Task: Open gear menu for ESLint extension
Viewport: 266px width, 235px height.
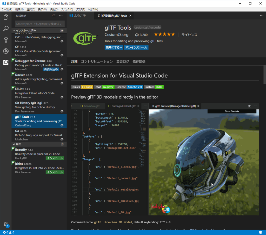Action: (x=62, y=97)
